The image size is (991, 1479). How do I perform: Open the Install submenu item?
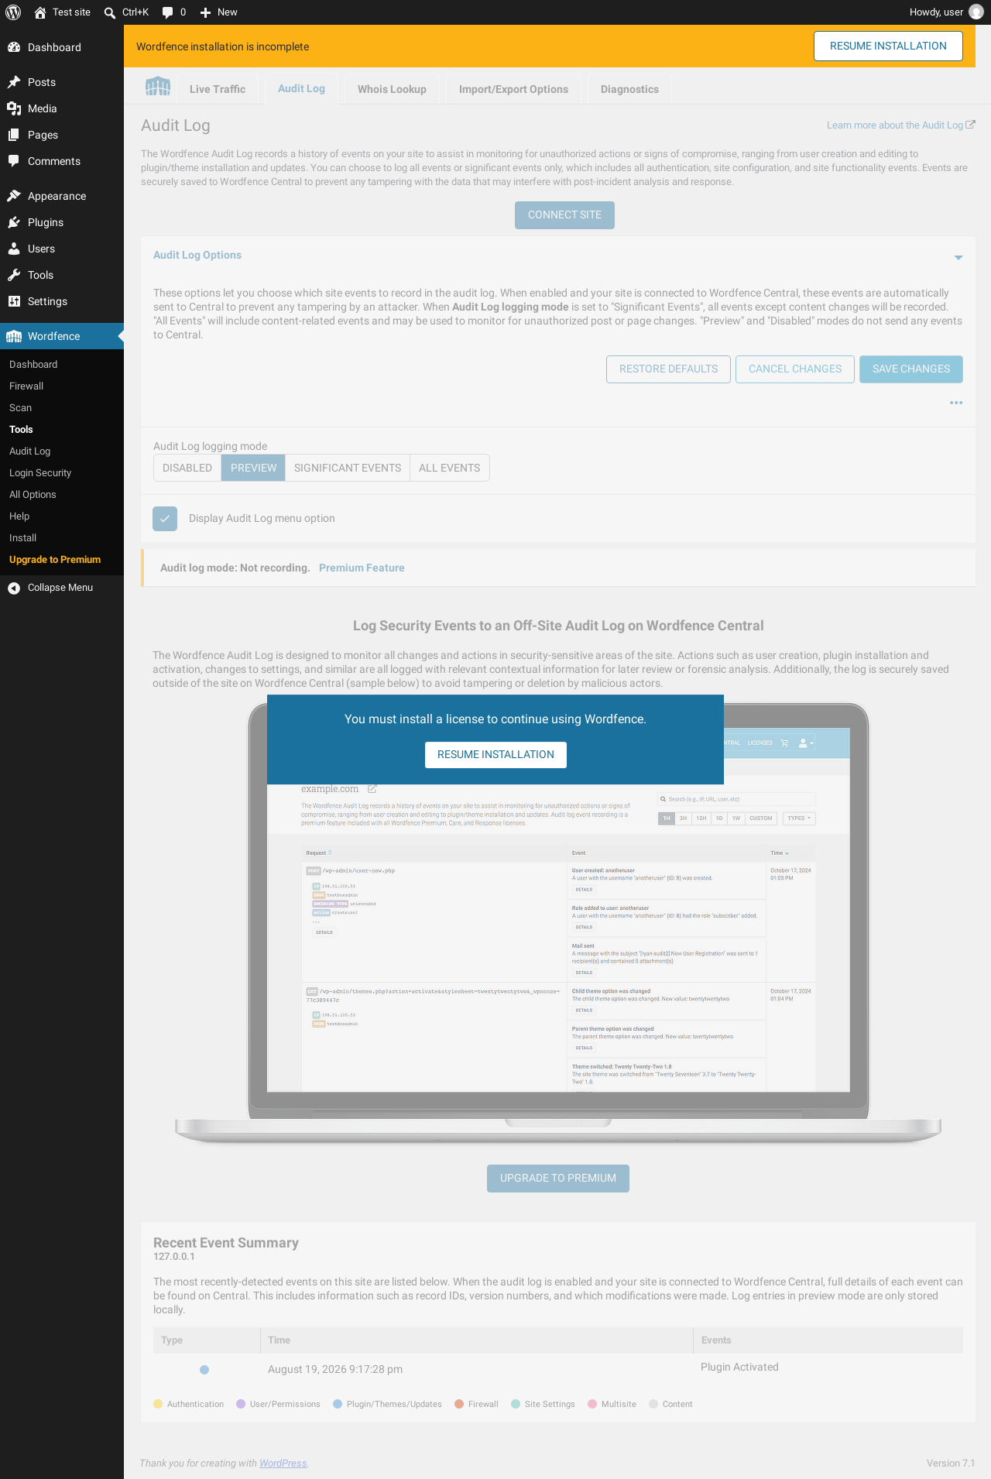click(23, 538)
